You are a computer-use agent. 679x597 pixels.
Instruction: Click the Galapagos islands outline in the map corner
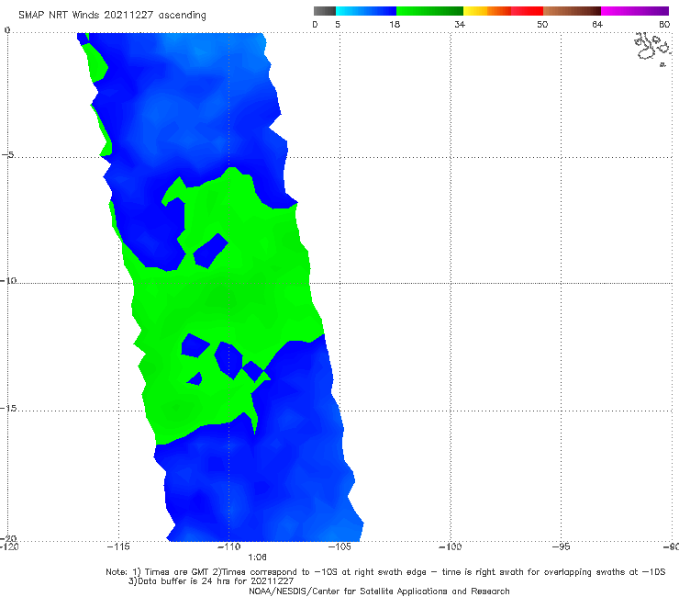click(652, 48)
